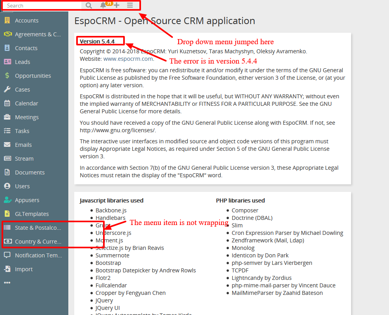Click 'Monolog' list item
Viewport: 389px width, 315px height.
coord(243,248)
